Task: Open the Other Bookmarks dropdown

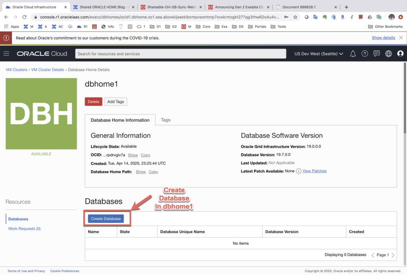Action: click(x=386, y=26)
